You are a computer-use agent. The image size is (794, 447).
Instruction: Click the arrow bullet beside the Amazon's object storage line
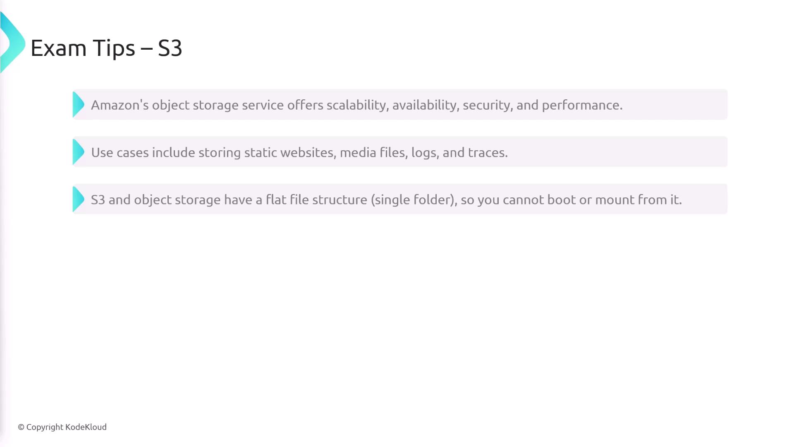click(x=78, y=105)
